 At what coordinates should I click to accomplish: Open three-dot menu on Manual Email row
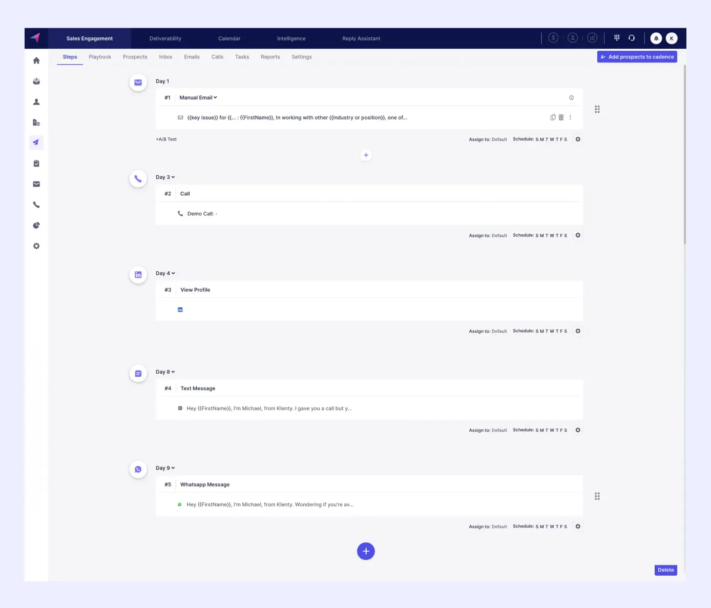[570, 117]
